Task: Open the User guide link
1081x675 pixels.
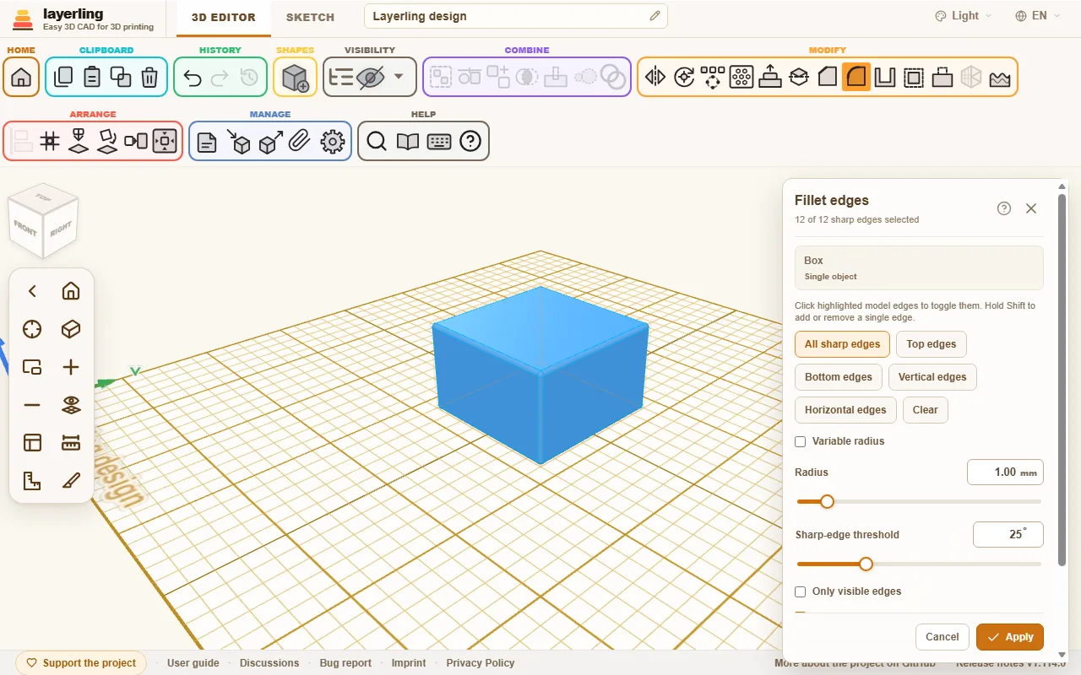Action: tap(193, 663)
